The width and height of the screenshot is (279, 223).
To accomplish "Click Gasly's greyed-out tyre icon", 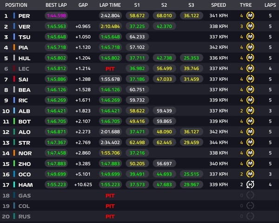I will point(250,195).
